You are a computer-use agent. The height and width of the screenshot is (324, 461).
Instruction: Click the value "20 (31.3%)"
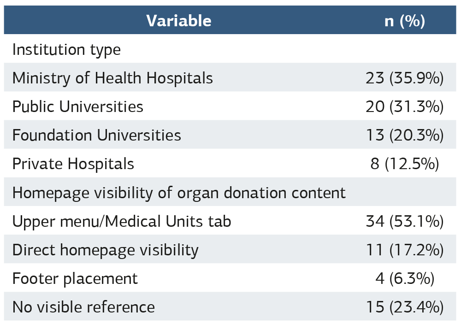[x=404, y=107]
